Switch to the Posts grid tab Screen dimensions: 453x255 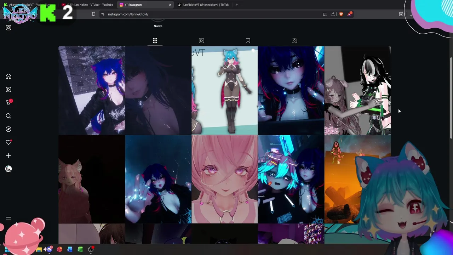[x=155, y=41]
